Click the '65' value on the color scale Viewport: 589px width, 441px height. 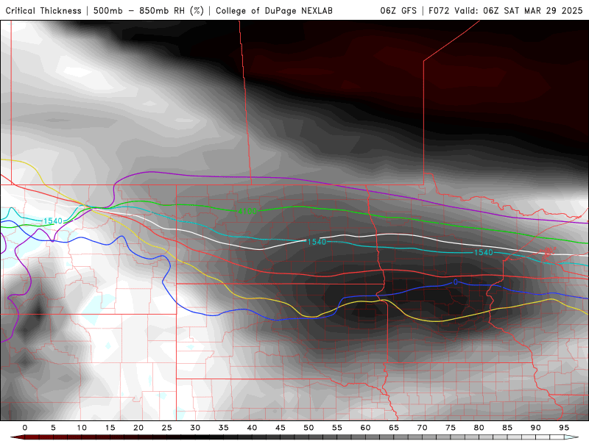click(394, 428)
